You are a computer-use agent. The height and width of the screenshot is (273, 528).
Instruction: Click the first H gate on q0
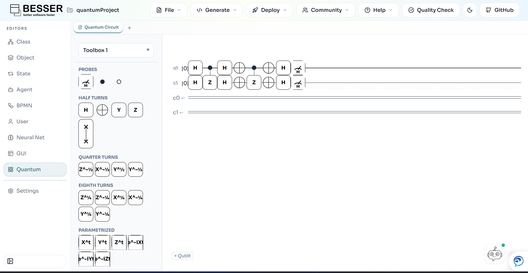tap(195, 68)
